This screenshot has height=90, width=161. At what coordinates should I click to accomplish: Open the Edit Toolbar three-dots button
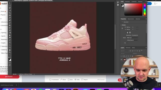click(x=10, y=55)
